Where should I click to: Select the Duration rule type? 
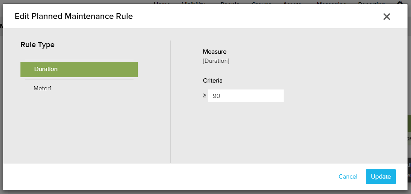point(79,69)
